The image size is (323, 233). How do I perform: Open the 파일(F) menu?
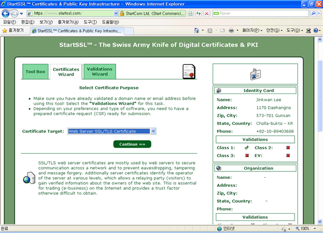point(10,22)
